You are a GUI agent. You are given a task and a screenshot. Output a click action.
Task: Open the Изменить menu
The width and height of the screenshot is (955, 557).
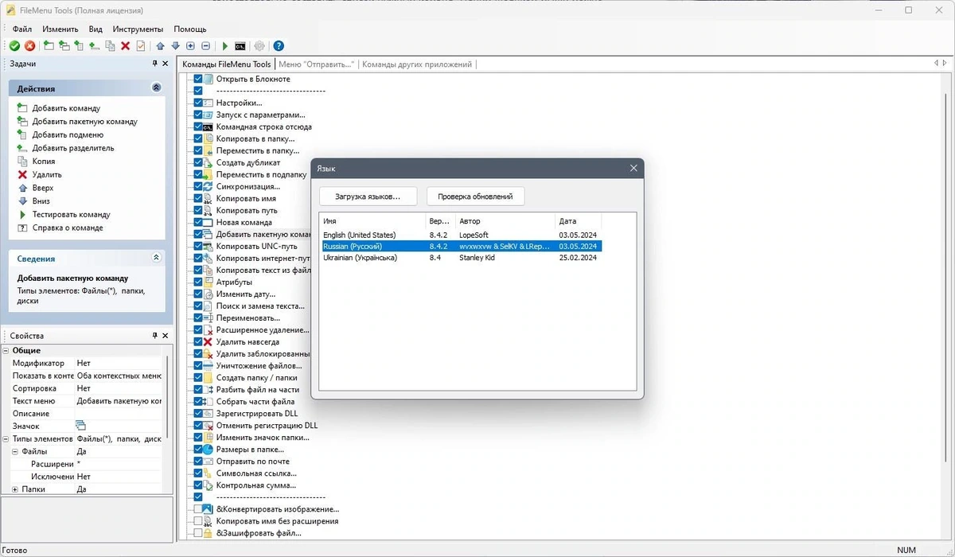(x=60, y=29)
